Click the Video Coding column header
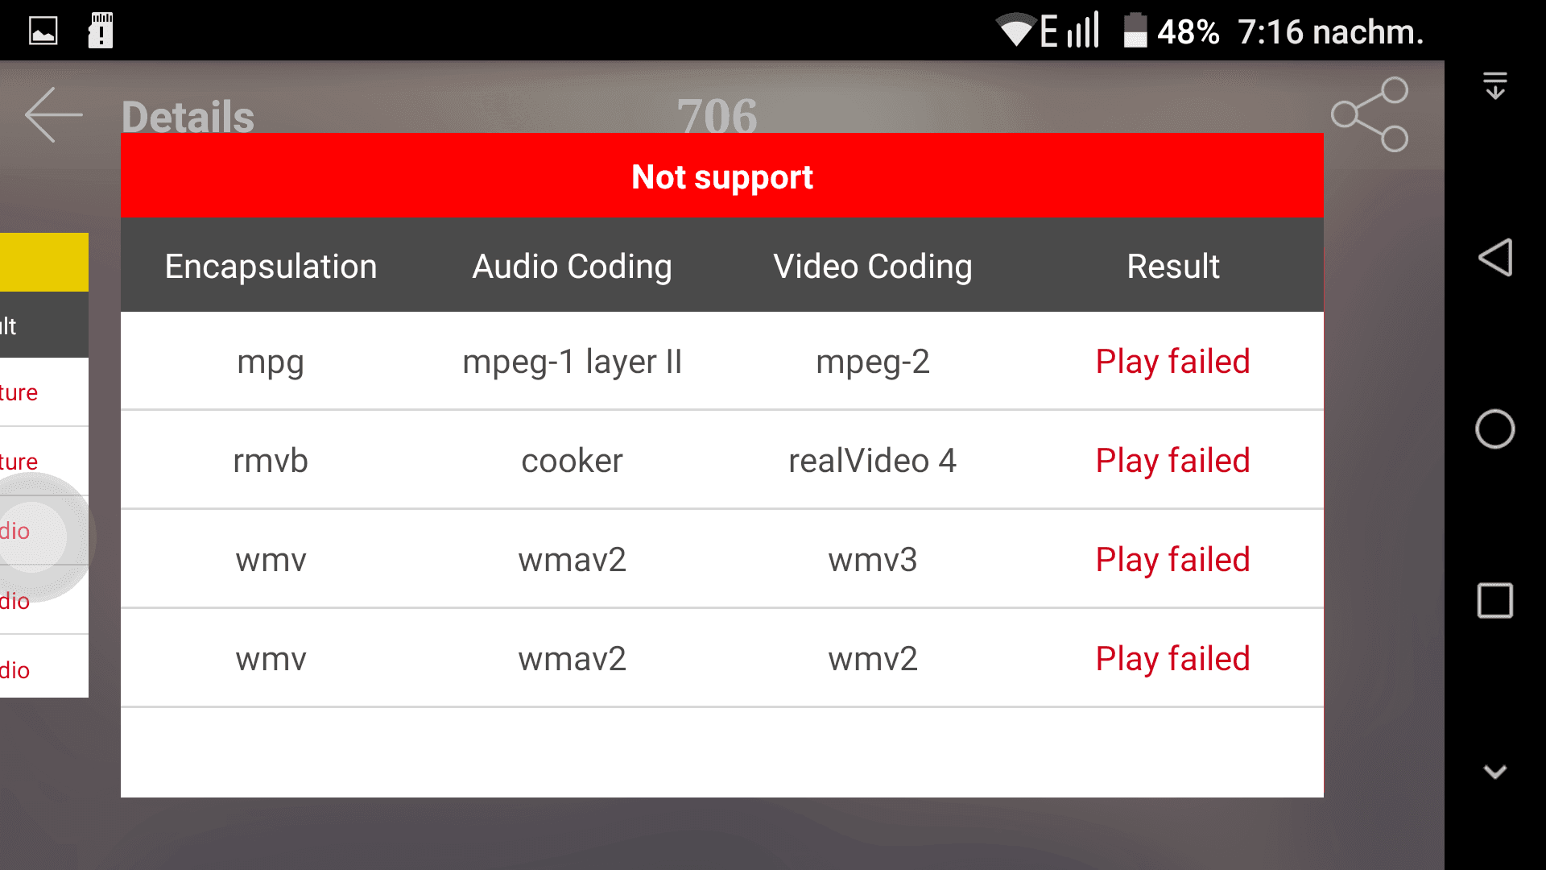 point(873,266)
